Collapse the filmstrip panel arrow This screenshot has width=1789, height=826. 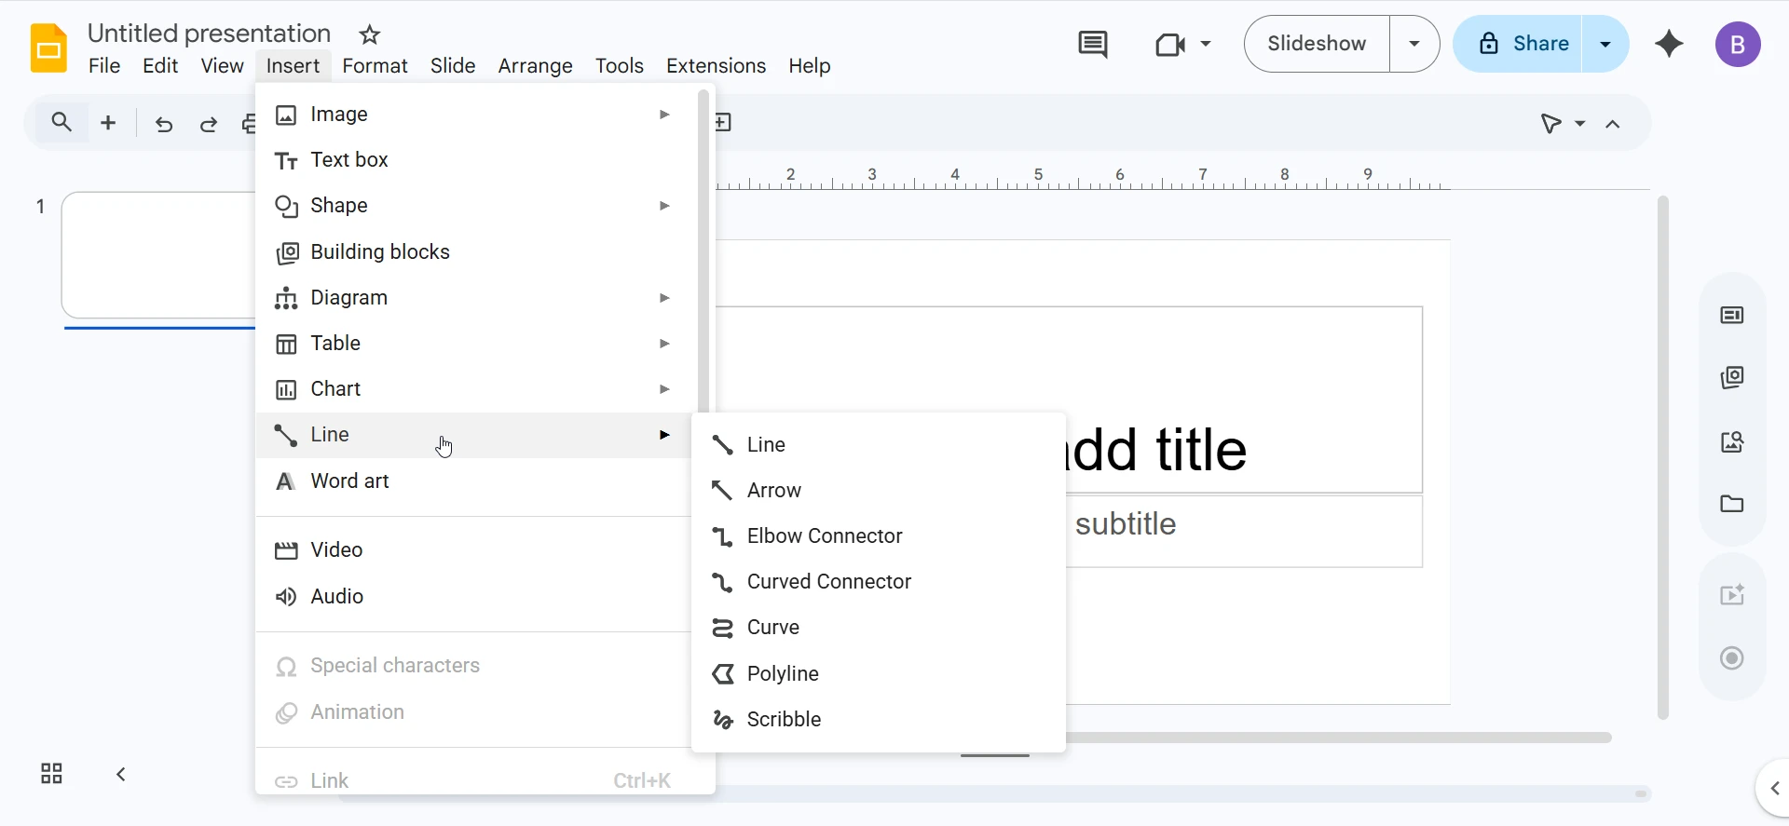click(x=121, y=774)
